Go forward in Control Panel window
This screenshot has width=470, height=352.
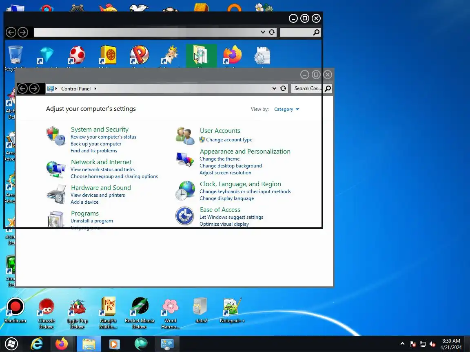34,88
